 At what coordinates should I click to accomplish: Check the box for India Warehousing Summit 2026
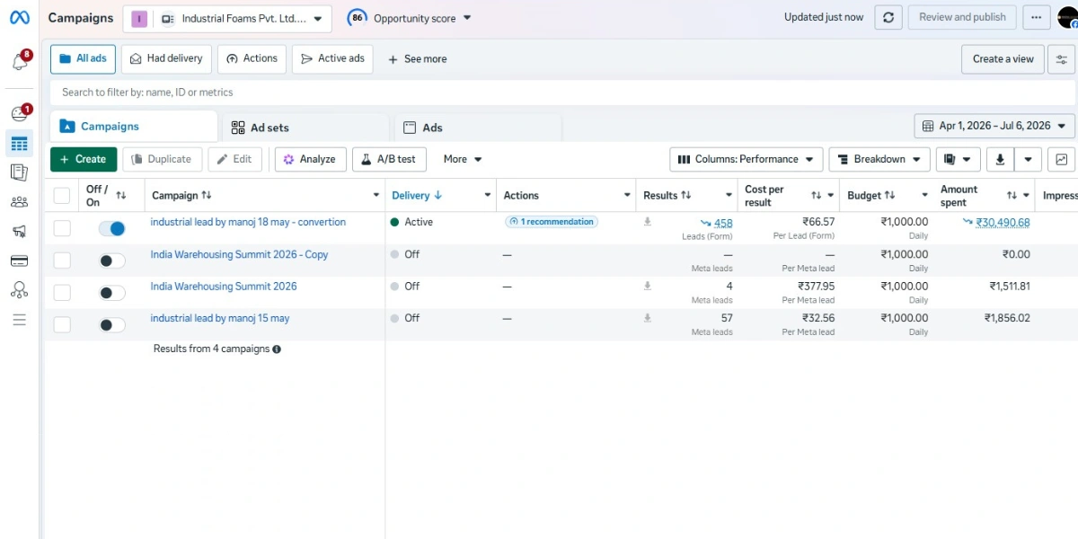(x=62, y=293)
